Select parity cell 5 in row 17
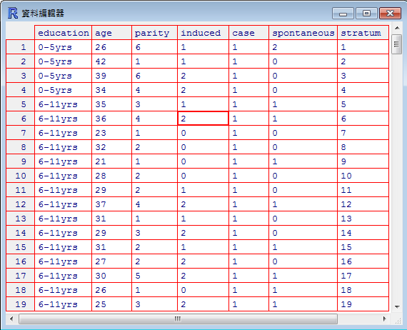 click(154, 276)
